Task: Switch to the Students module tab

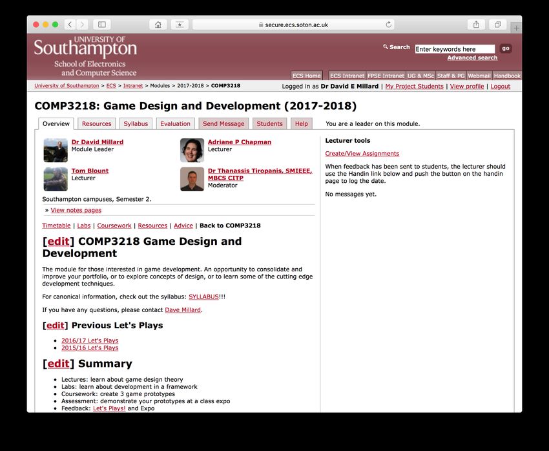Action: tap(269, 123)
